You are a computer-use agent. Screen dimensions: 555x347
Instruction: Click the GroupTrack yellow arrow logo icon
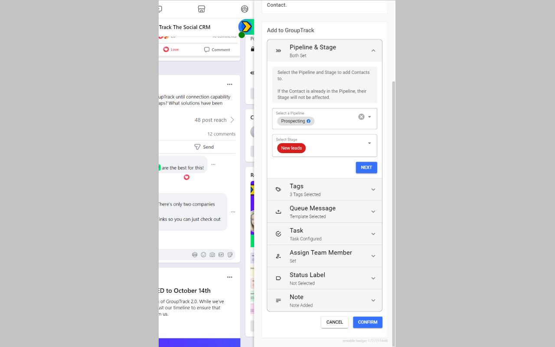tap(246, 27)
